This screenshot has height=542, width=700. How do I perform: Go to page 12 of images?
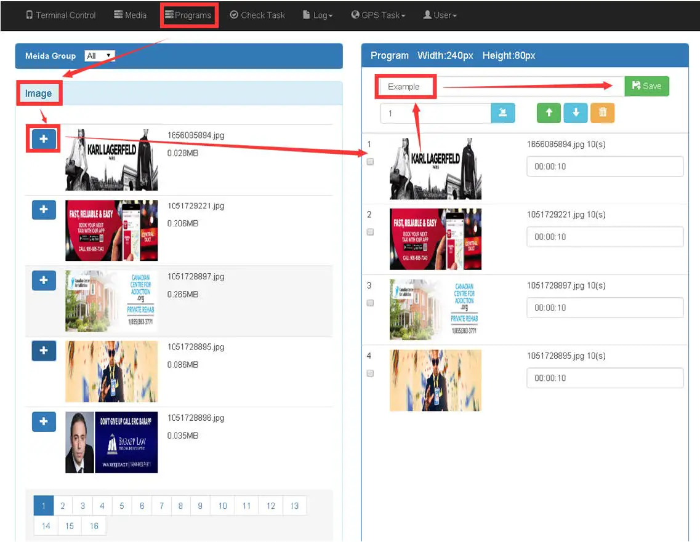[x=270, y=506]
